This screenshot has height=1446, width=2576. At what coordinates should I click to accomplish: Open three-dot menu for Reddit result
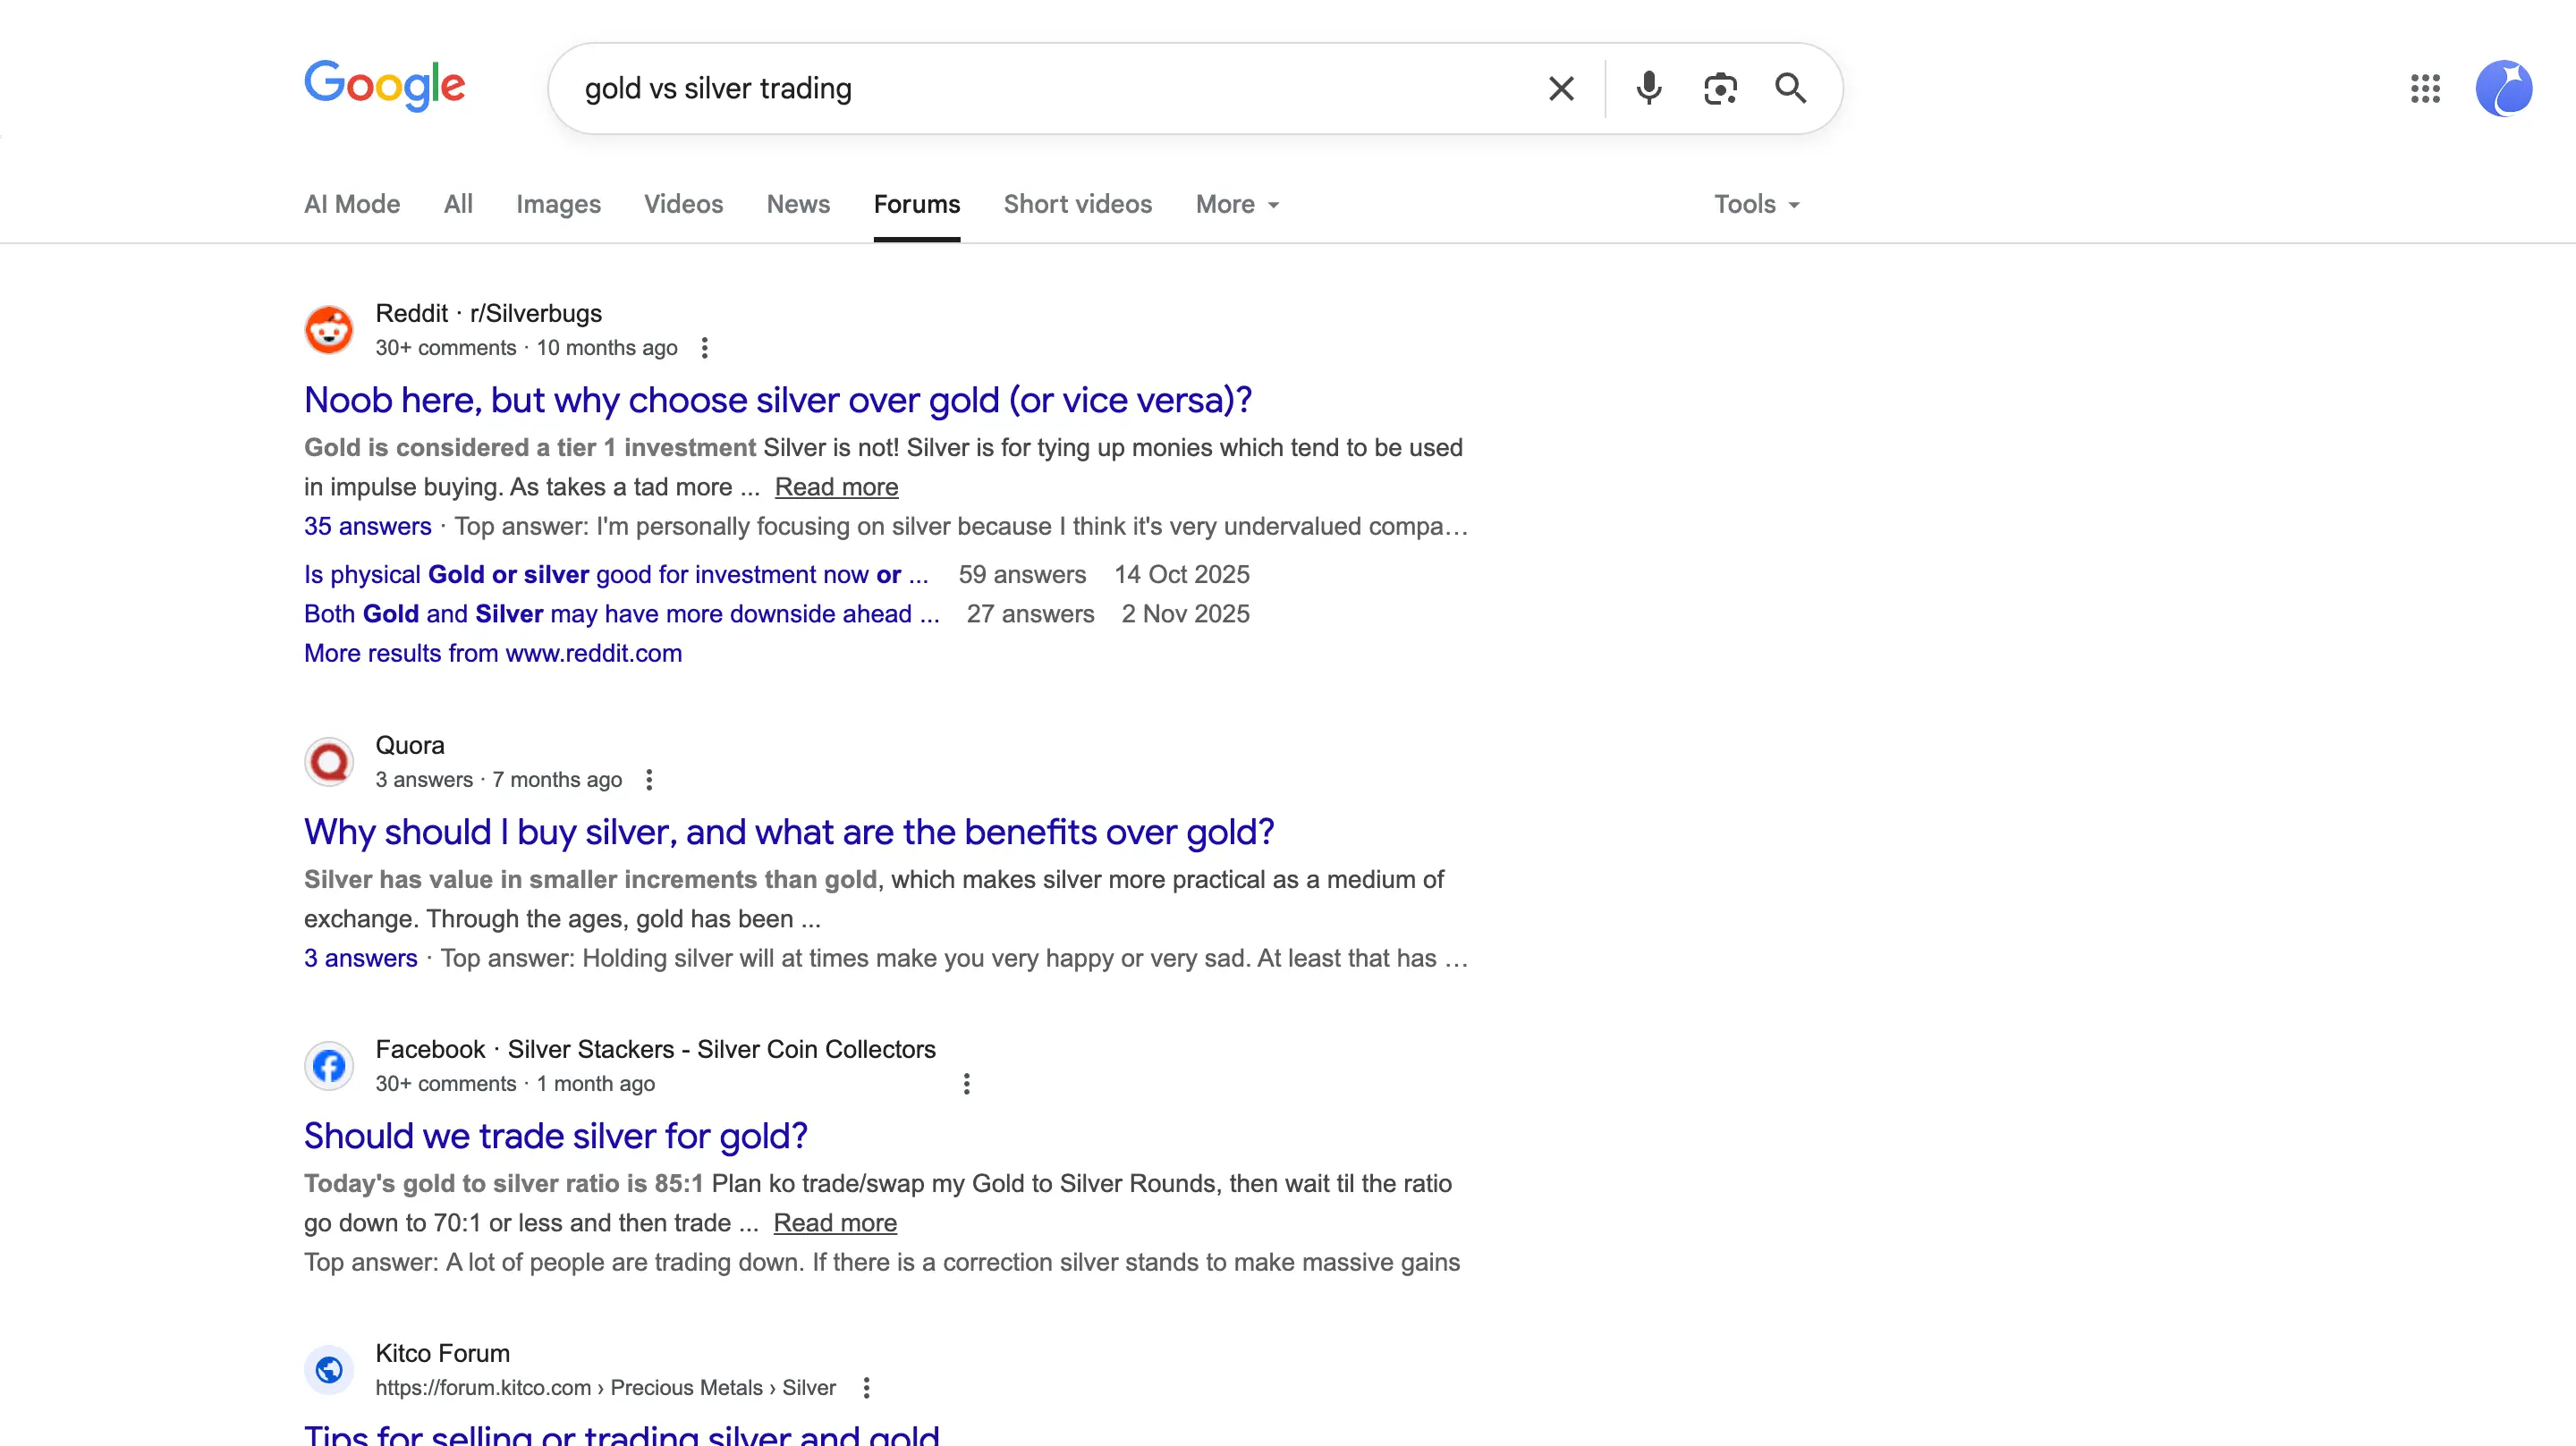[705, 348]
